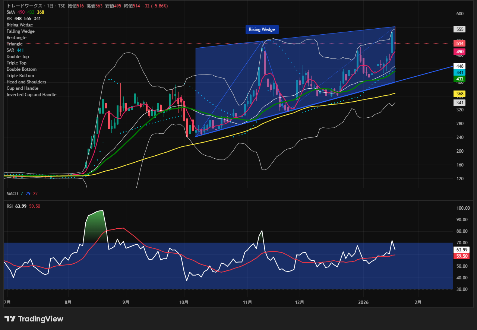Click Inverted Cup and Handle legend entry
The width and height of the screenshot is (477, 330).
pos(32,95)
